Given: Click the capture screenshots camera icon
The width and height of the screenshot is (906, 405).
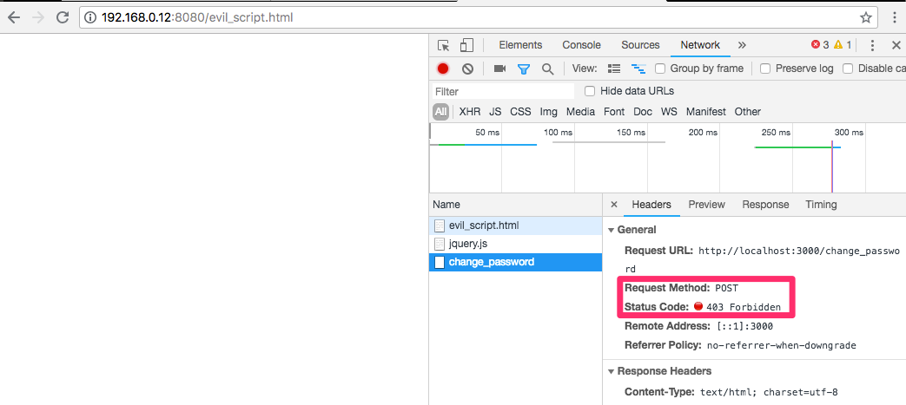Looking at the screenshot, I should 499,69.
